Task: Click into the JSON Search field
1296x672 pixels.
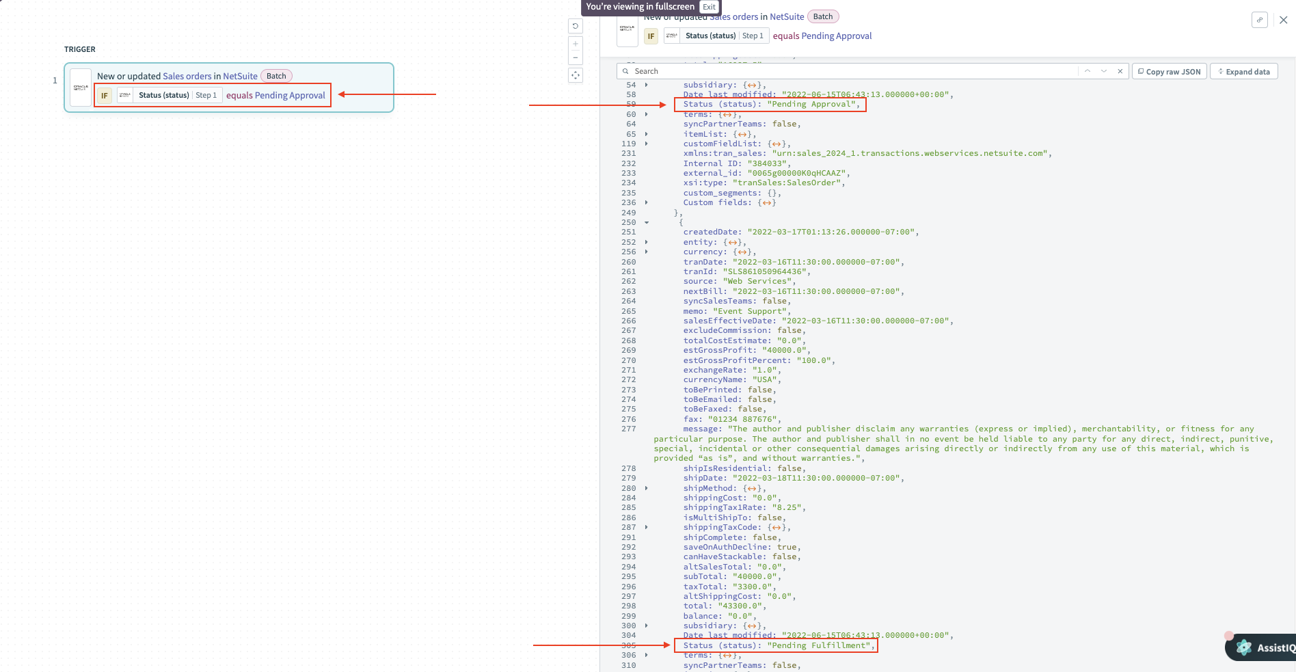Action: (x=848, y=71)
